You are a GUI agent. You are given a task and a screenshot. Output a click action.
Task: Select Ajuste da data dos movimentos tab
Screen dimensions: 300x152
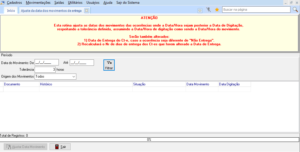point(51,11)
